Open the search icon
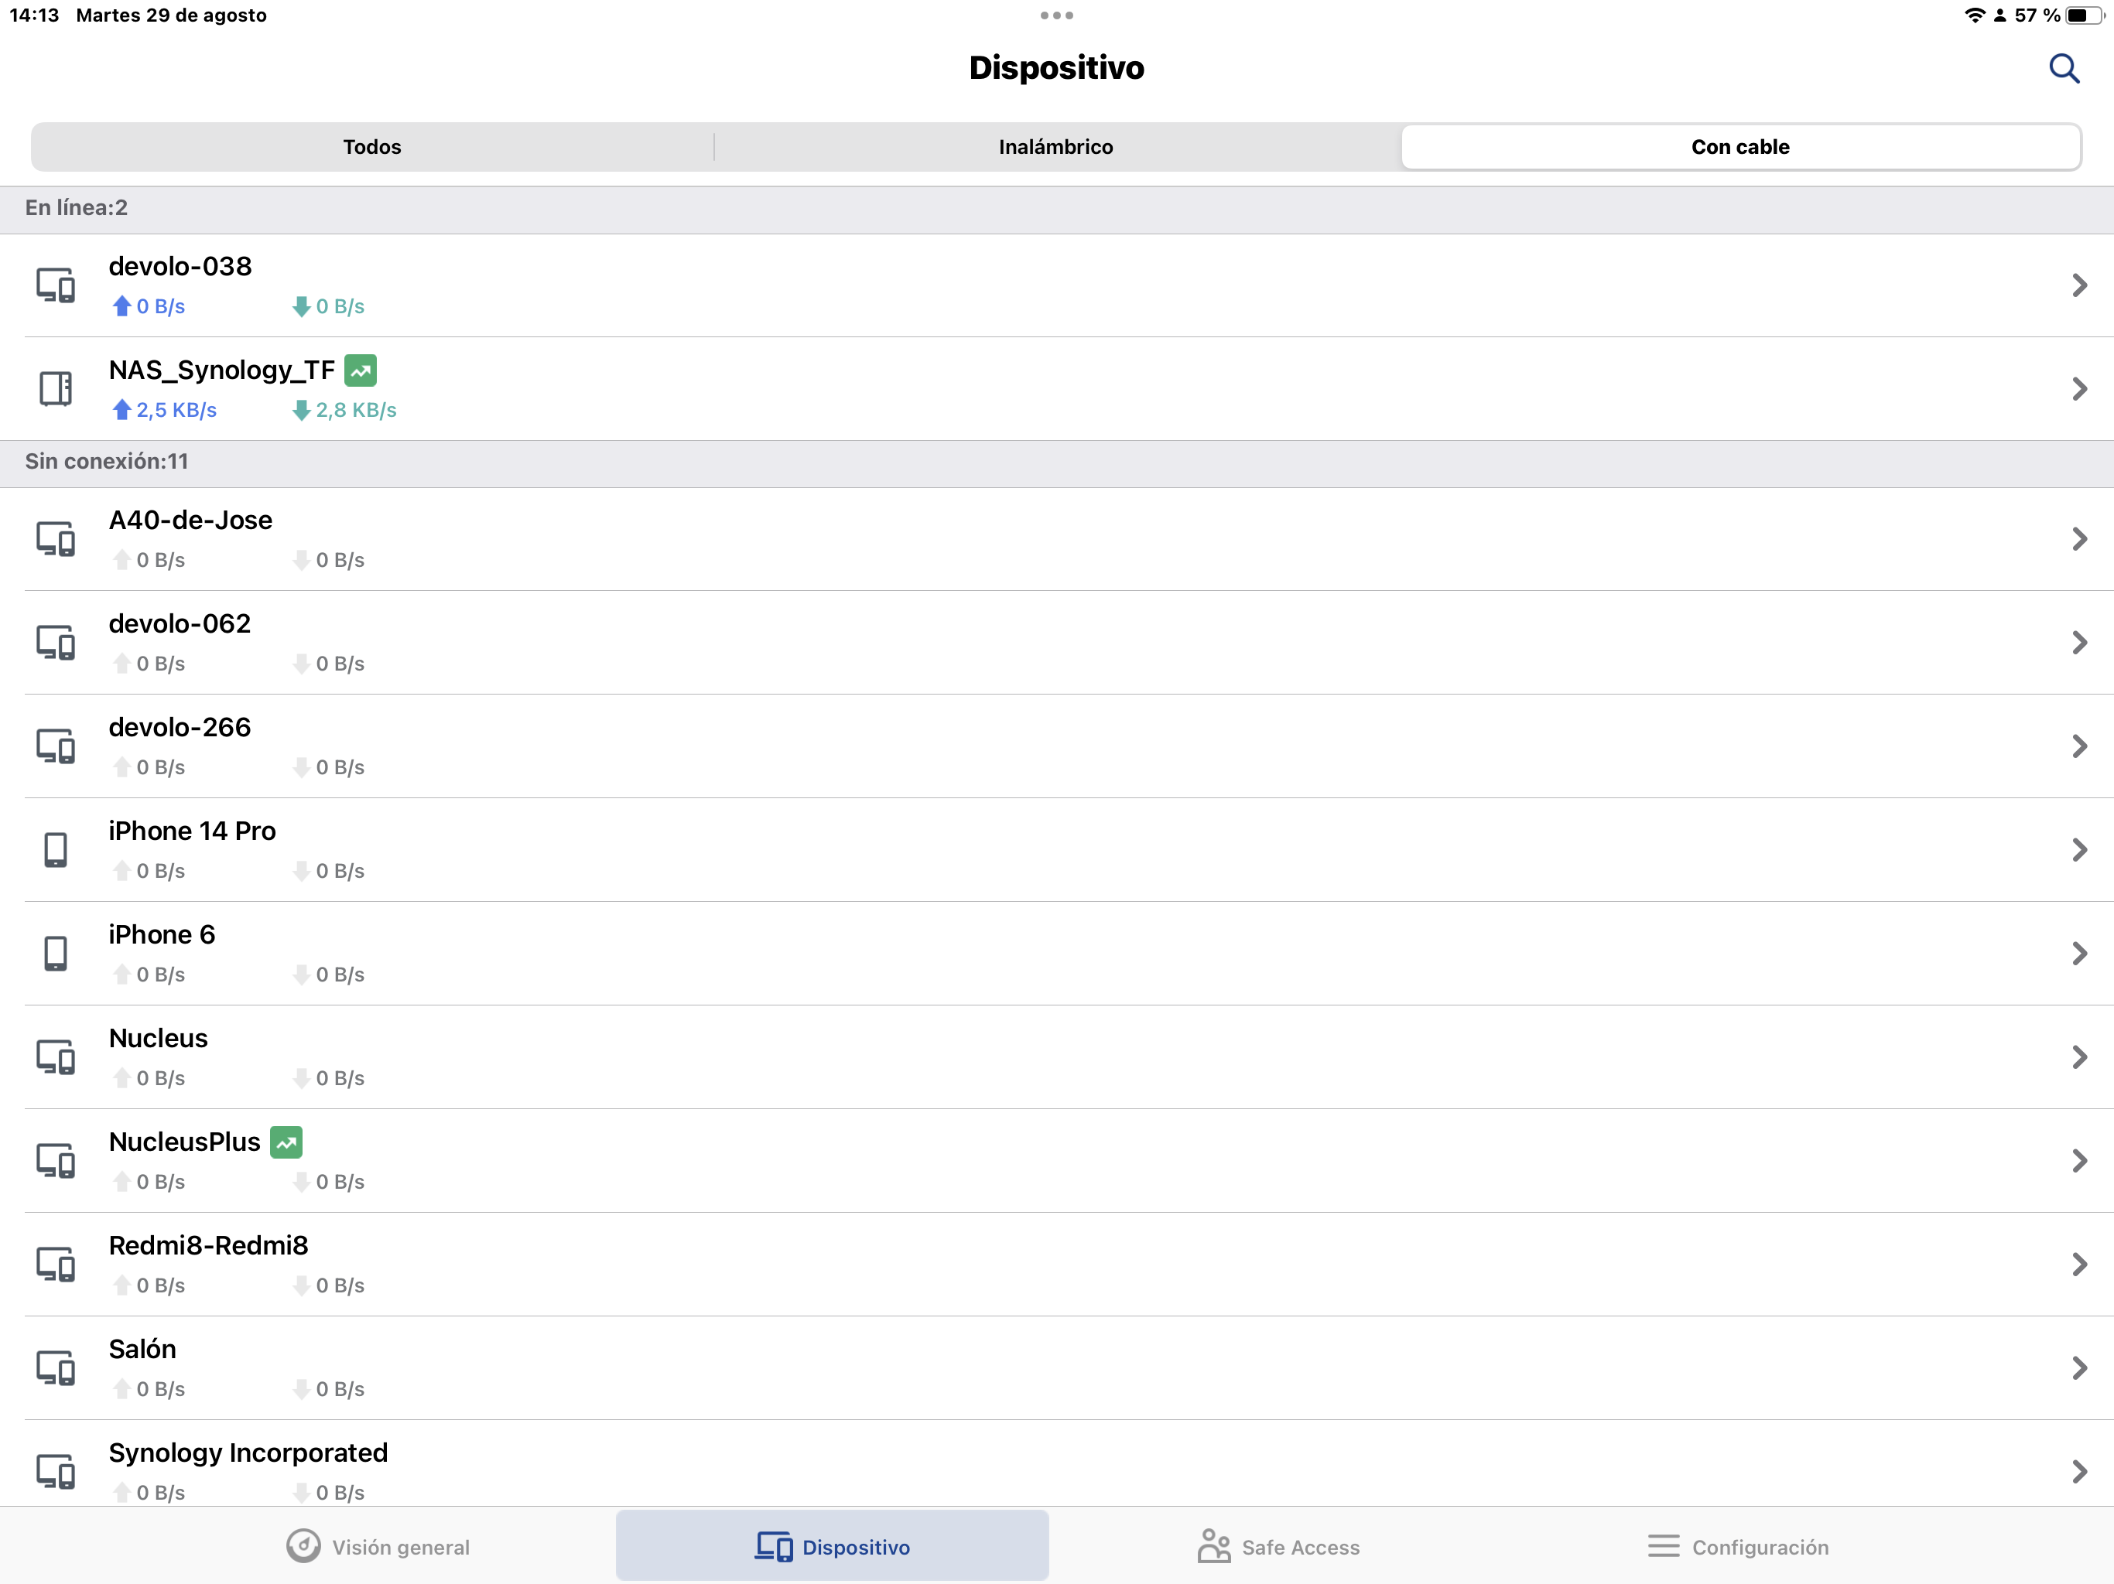 click(x=2064, y=68)
